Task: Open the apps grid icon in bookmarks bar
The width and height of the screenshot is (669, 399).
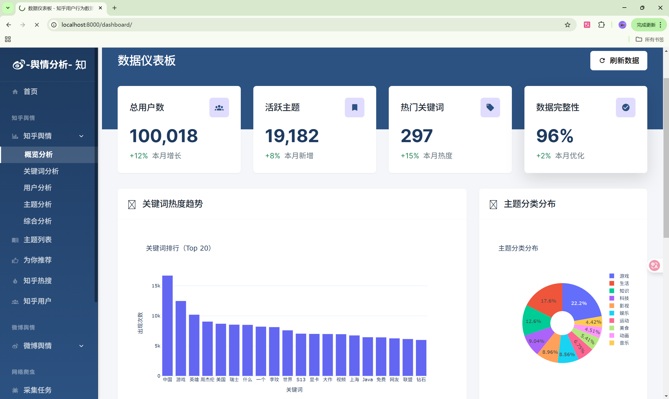Action: click(x=8, y=39)
